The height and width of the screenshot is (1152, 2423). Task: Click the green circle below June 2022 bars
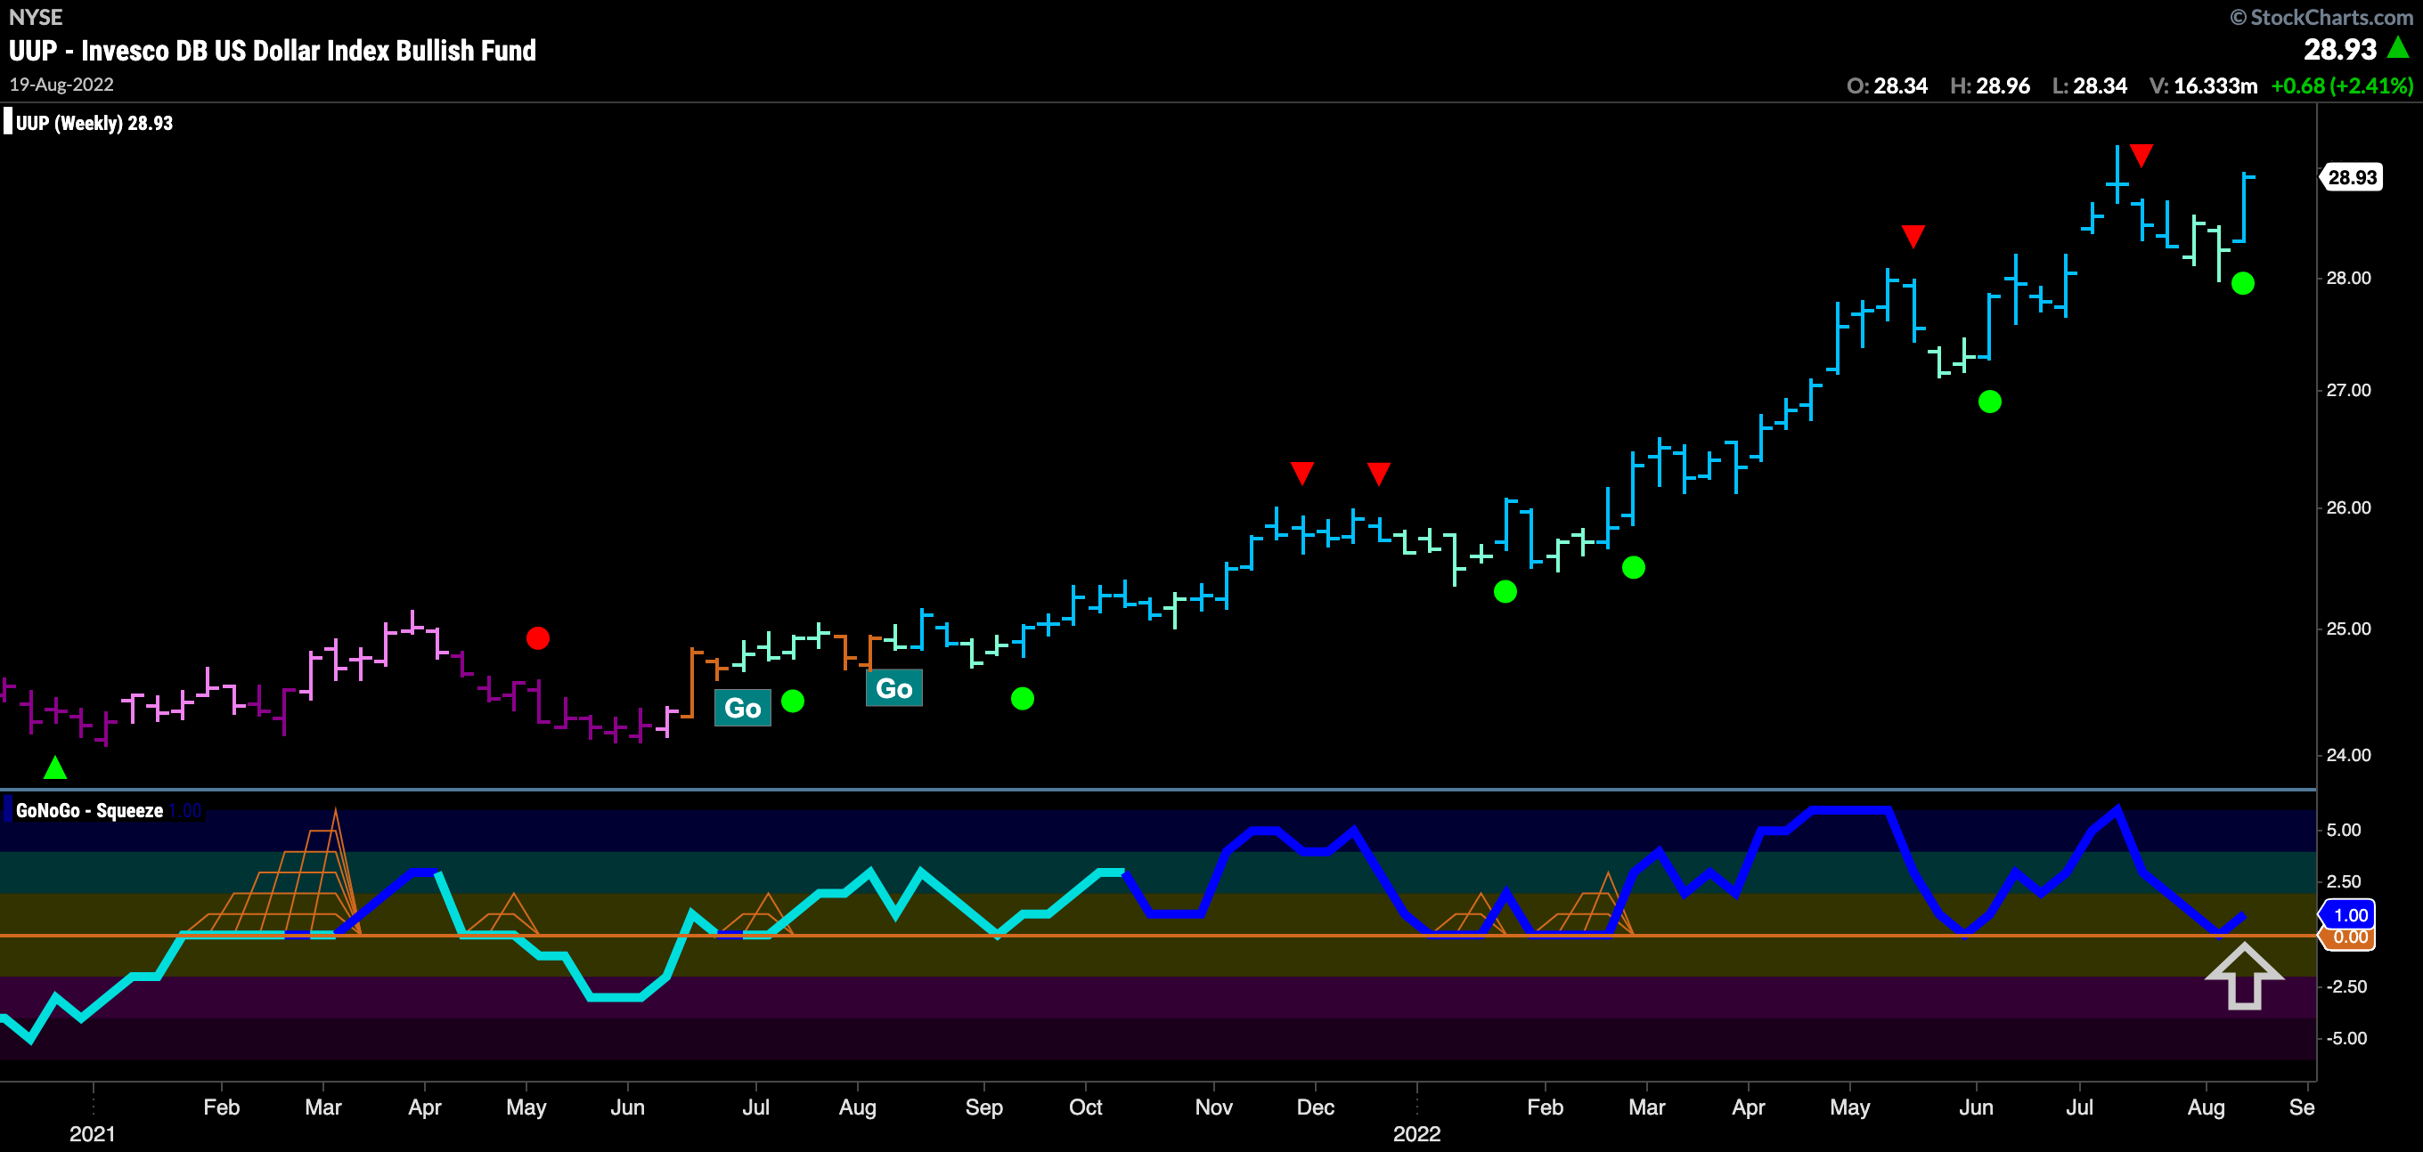tap(1989, 402)
